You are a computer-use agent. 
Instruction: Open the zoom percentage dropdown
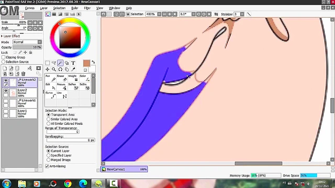[x=159, y=14]
